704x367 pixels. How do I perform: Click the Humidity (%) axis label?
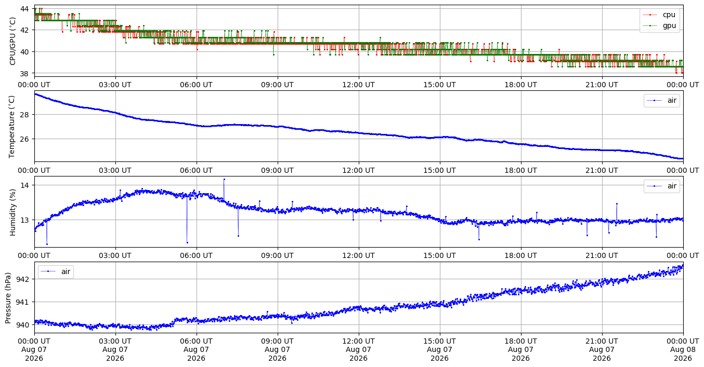pyautogui.click(x=12, y=212)
